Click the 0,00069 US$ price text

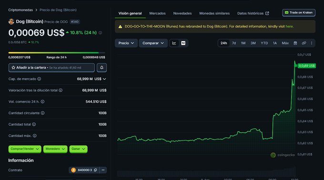[x=36, y=32]
